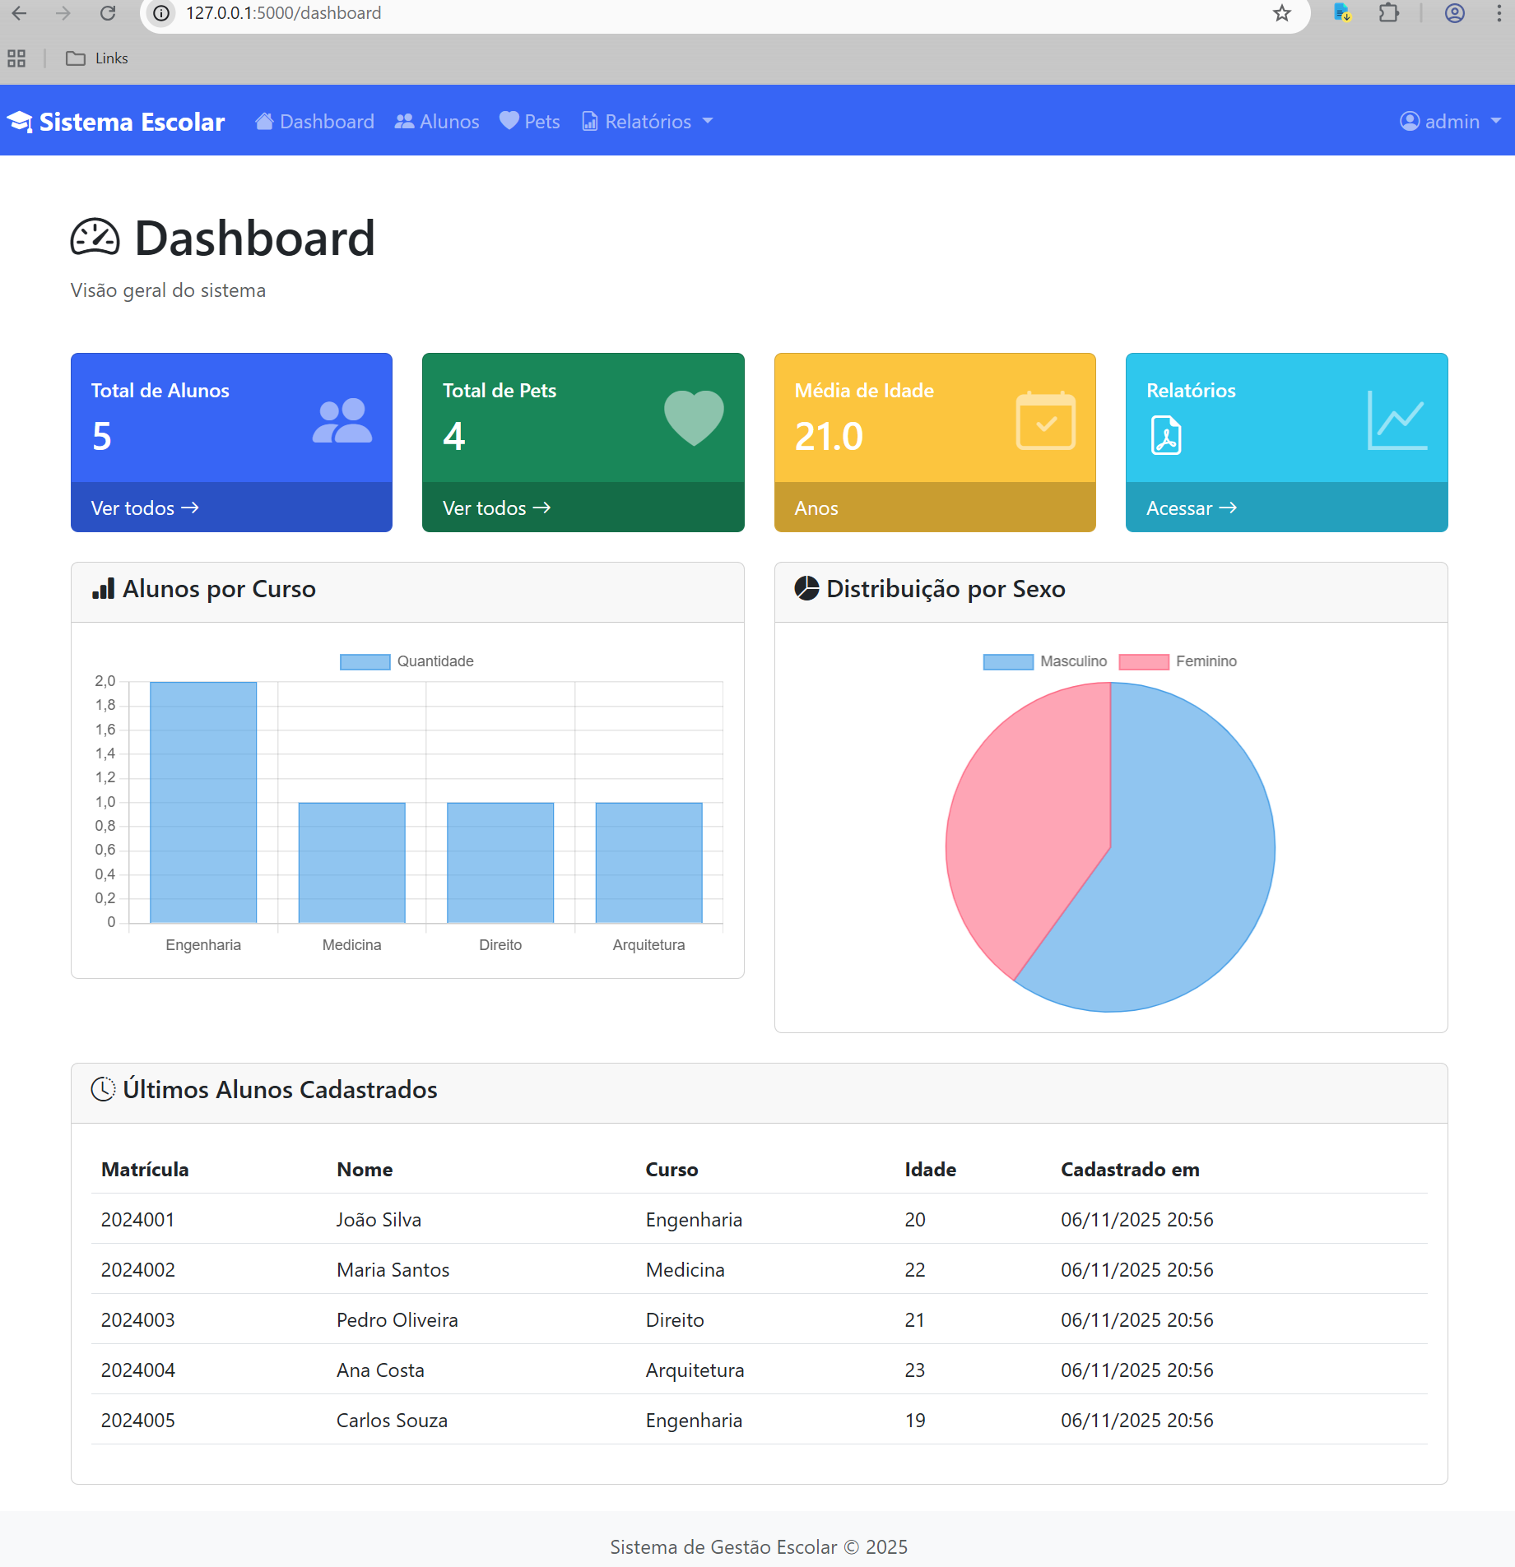Click the browser address bar URL
This screenshot has width=1515, height=1567.
[283, 13]
